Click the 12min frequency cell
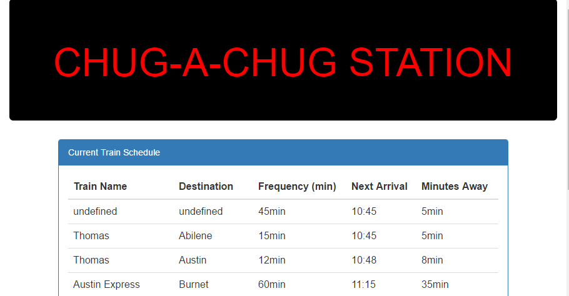This screenshot has height=296, width=569. [x=271, y=260]
